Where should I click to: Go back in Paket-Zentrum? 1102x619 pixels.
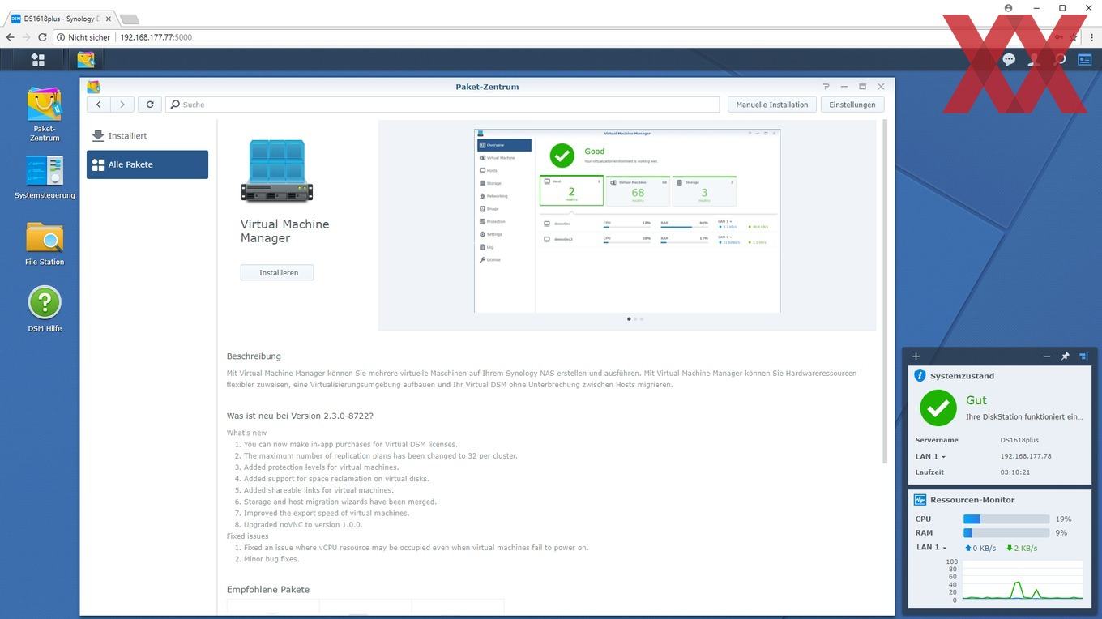[98, 105]
